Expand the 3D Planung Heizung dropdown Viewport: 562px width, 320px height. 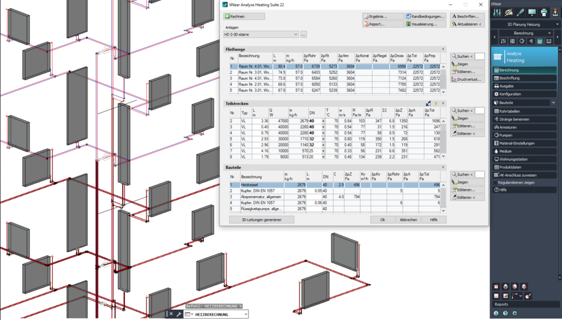point(525,24)
